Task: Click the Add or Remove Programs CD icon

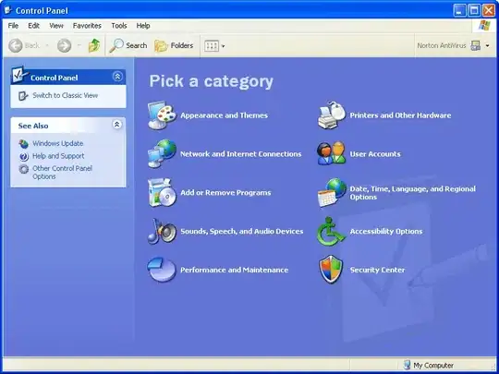Action: pyautogui.click(x=162, y=192)
